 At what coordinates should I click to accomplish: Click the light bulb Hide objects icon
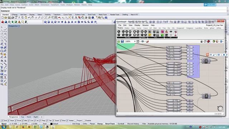point(73,18)
